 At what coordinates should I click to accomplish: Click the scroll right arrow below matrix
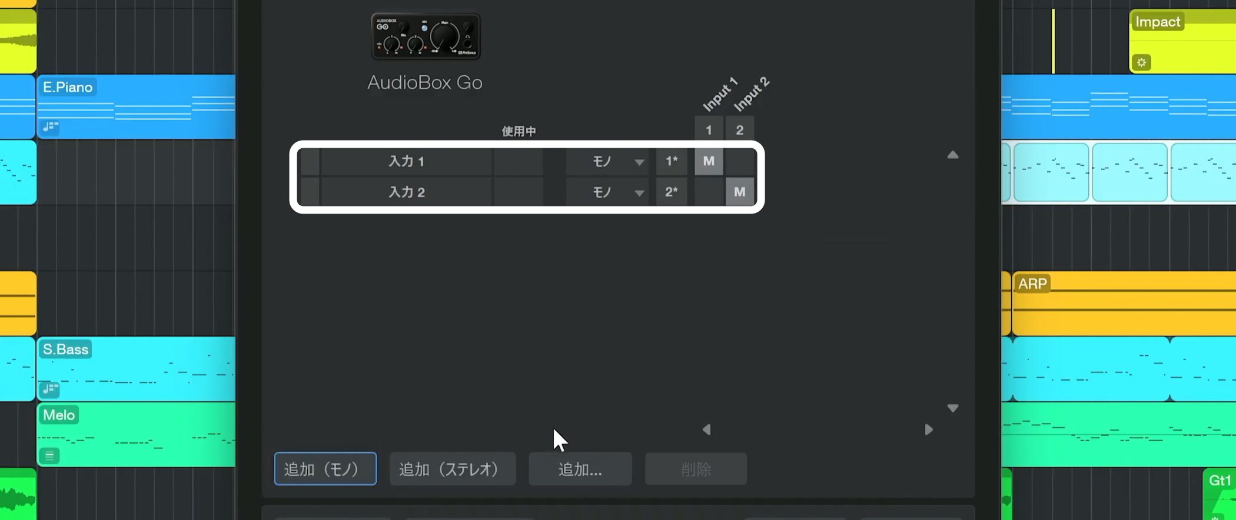pos(929,430)
